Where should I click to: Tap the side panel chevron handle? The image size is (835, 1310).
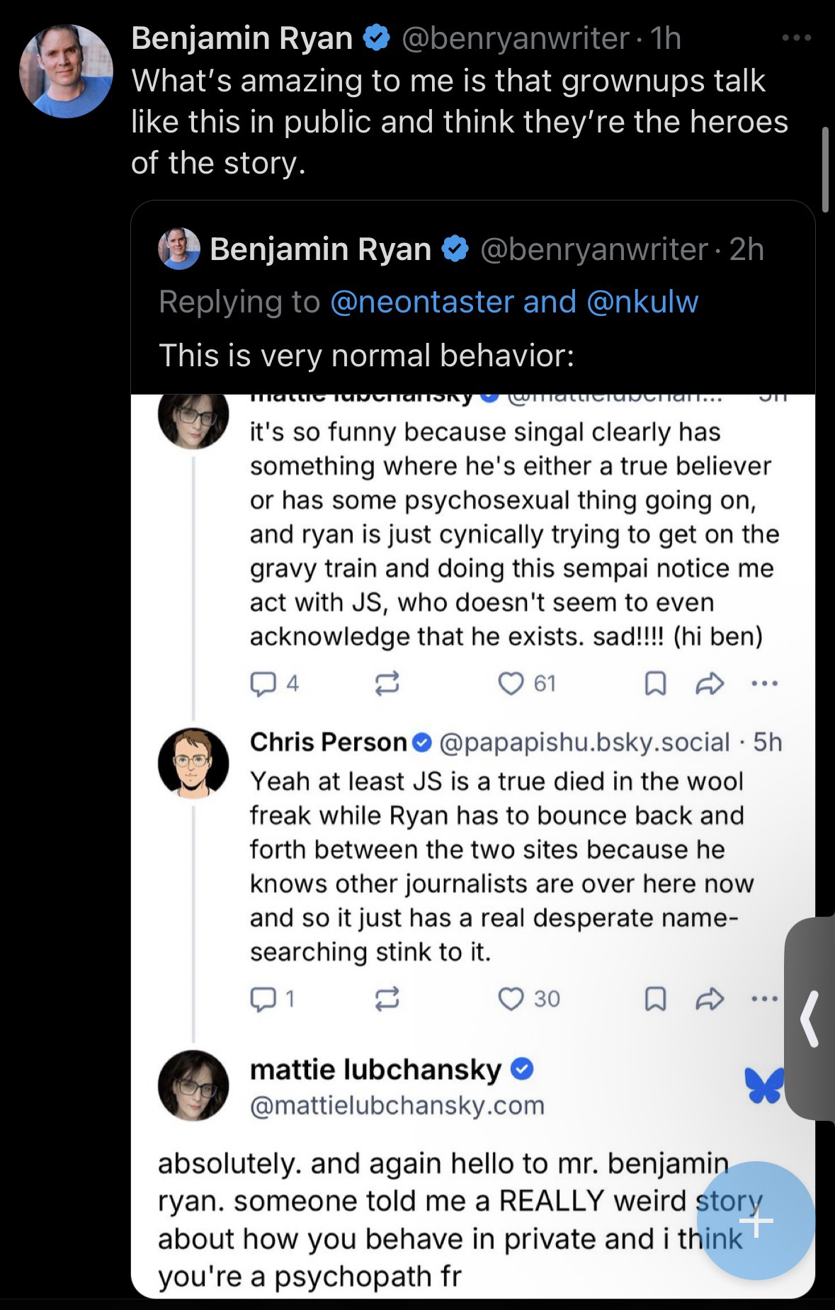(810, 1019)
